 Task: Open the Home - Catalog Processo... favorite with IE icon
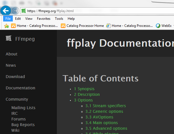[x=129, y=26]
